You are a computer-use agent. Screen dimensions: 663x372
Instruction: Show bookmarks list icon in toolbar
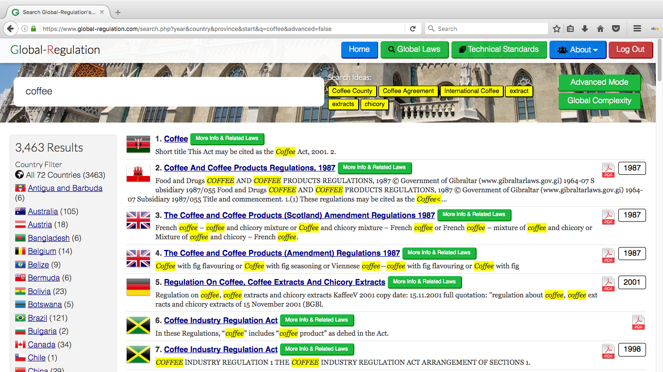pos(570,29)
